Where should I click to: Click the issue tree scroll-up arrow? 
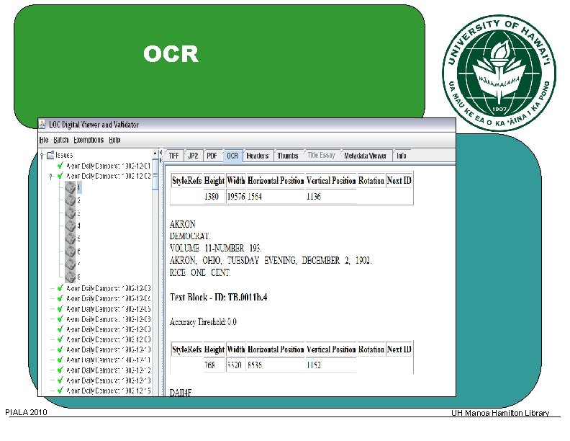pos(155,153)
